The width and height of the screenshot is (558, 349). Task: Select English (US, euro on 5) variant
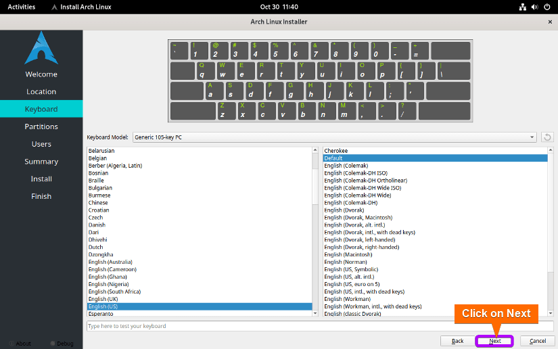435,284
